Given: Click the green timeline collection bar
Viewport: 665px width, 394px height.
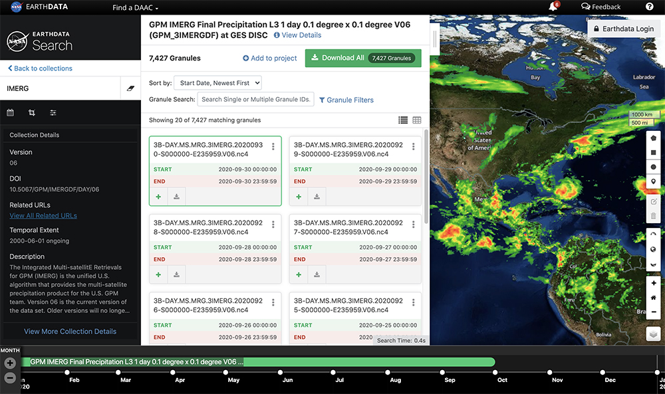Looking at the screenshot, I should [x=258, y=362].
